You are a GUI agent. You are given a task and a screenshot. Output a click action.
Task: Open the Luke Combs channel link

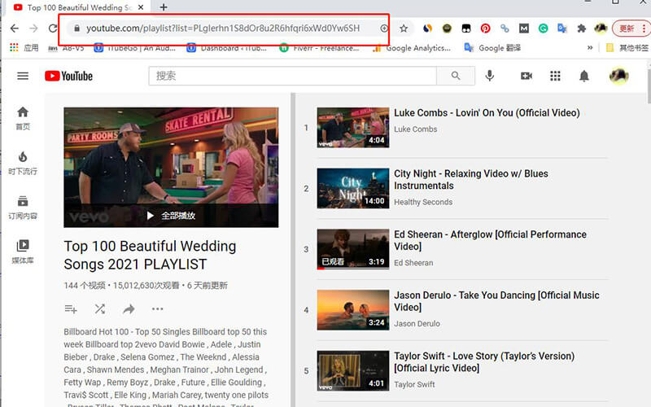(415, 129)
